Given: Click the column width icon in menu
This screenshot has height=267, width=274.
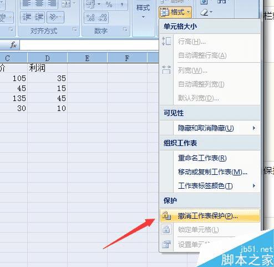Looking at the screenshot, I should tap(166, 70).
